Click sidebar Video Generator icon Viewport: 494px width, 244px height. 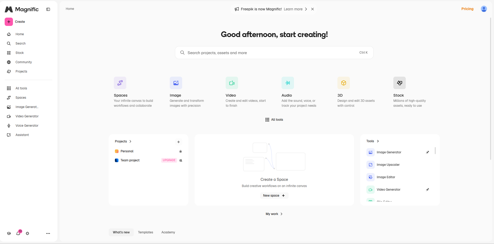9,116
